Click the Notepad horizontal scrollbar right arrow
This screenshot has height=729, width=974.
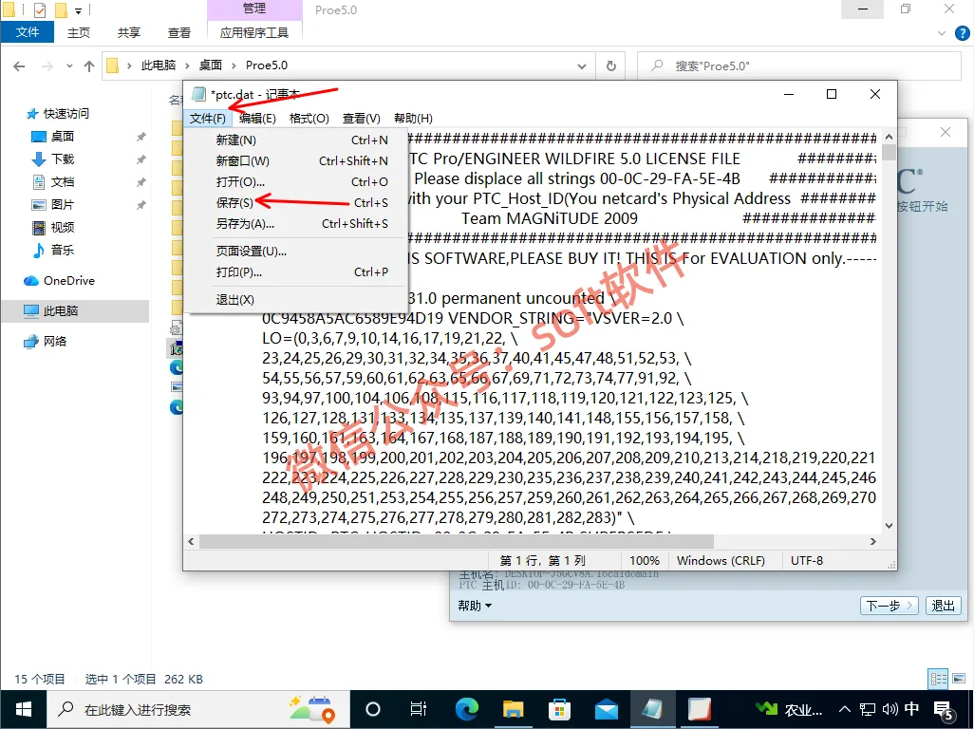[872, 541]
